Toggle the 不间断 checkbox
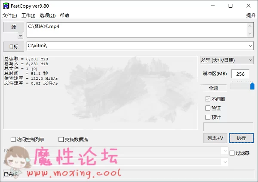258x182 pixels. (x=208, y=99)
